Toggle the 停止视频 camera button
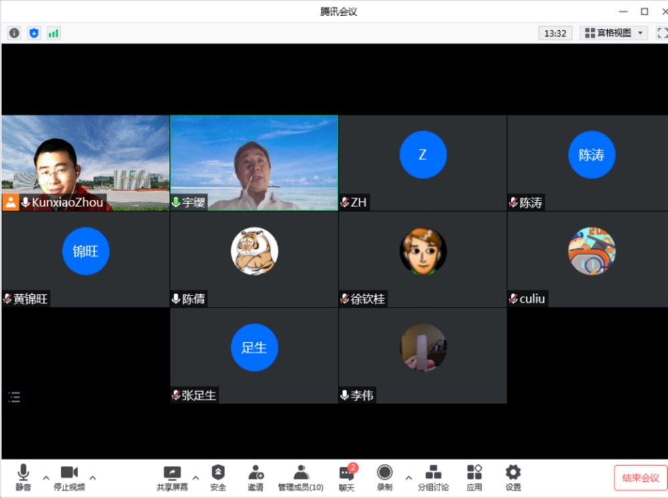This screenshot has width=668, height=498. pyautogui.click(x=69, y=477)
